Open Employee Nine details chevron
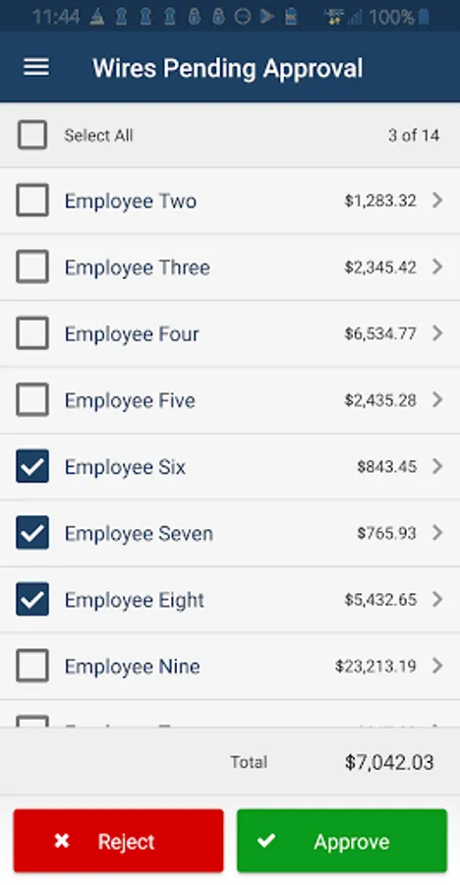 point(436,666)
